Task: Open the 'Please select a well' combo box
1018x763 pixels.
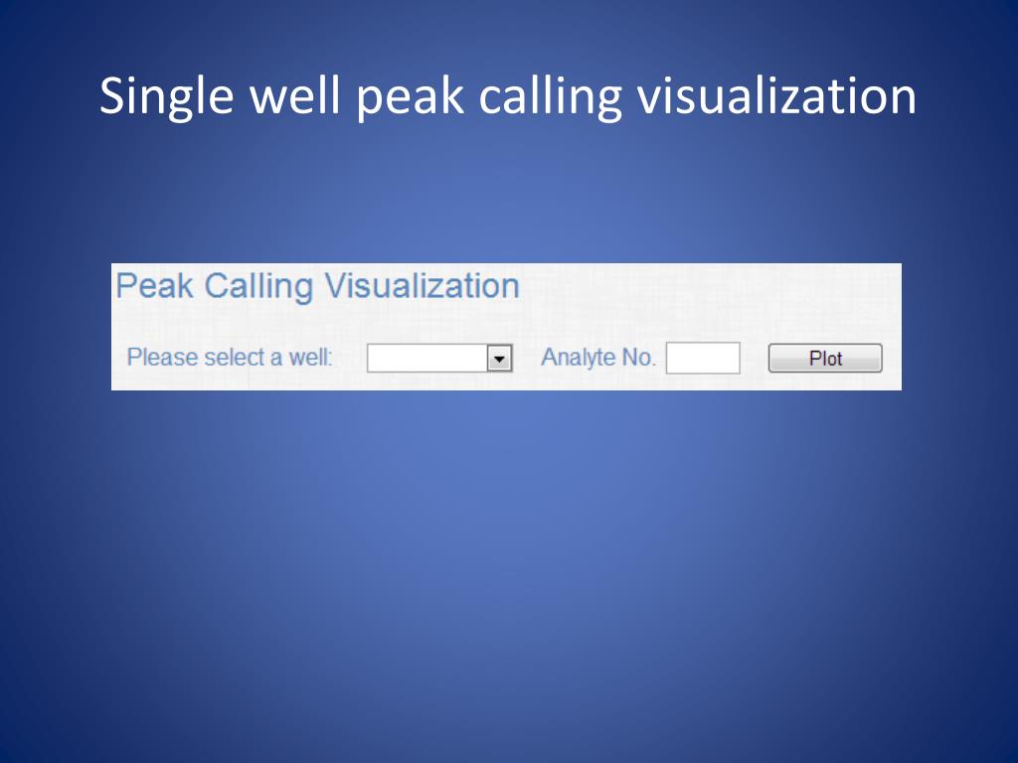Action: coord(439,358)
